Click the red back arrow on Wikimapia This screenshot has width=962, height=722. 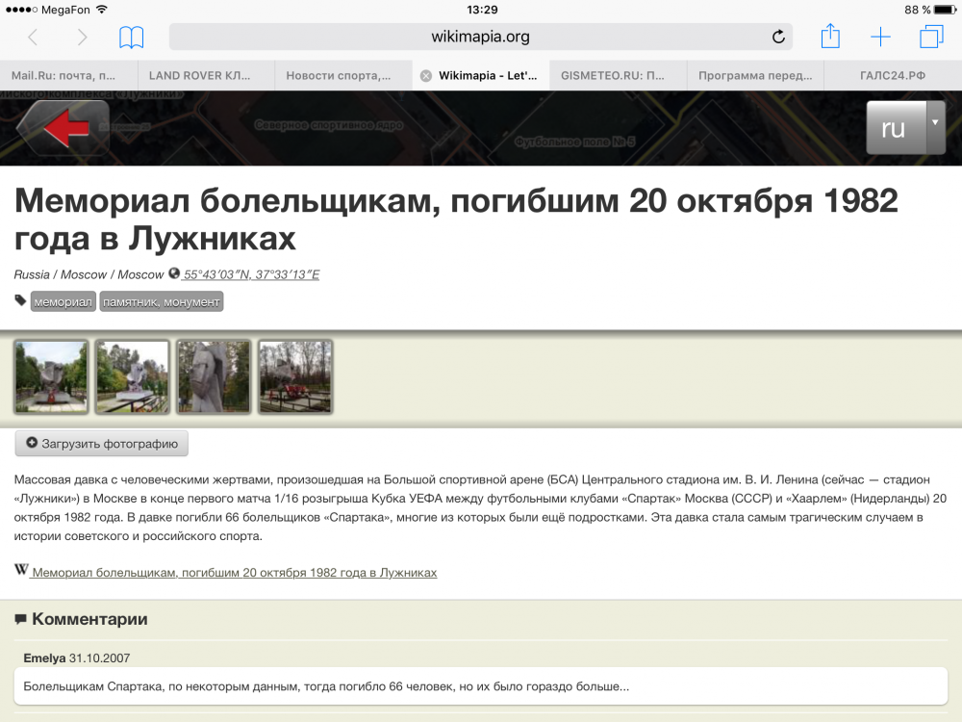click(x=64, y=128)
